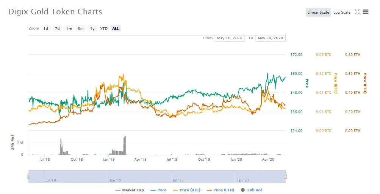The image size is (380, 194).
Task: Click the Apr '20 x-axis label
Action: (268, 160)
